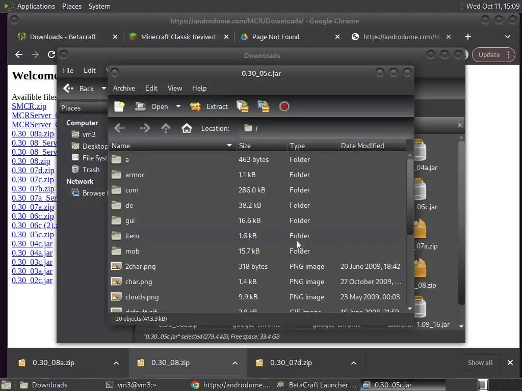Go up one level in archive
This screenshot has width=522, height=391.
tap(166, 128)
